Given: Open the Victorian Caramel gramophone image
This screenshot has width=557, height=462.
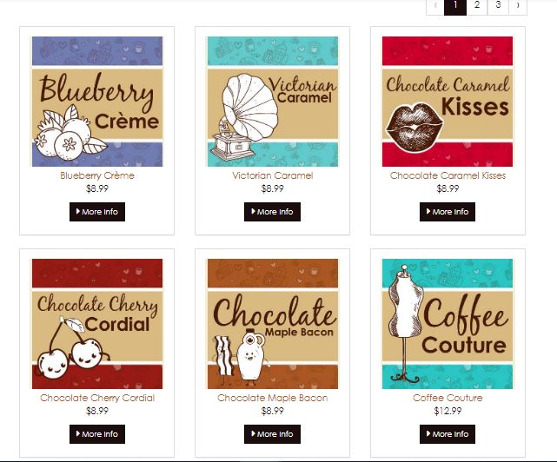Looking at the screenshot, I should (273, 102).
